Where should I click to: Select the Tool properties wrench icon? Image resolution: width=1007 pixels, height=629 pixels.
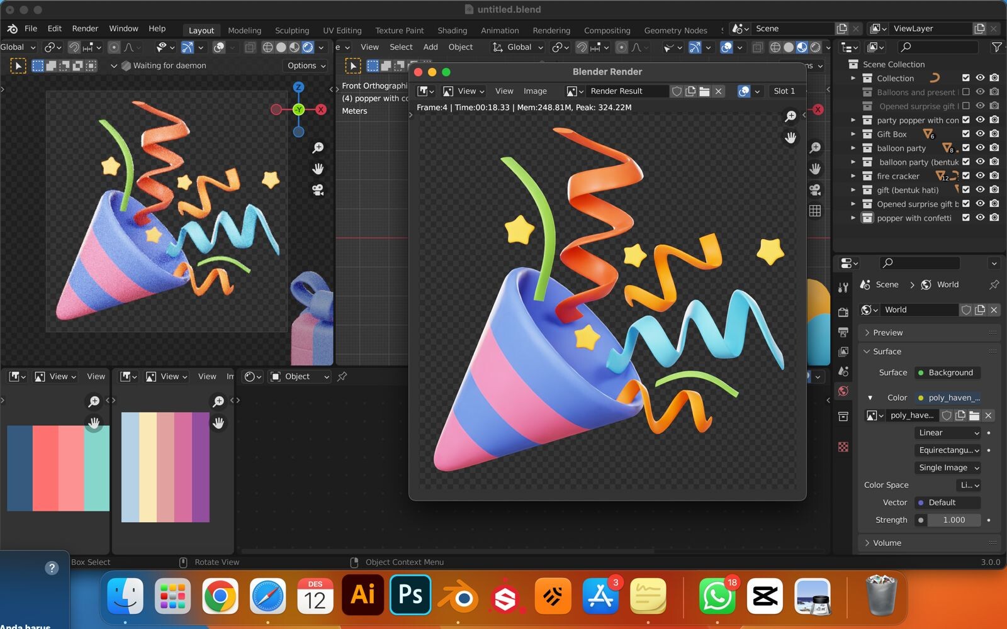(843, 287)
